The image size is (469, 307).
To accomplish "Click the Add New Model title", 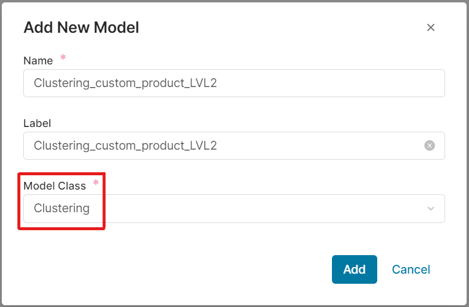I will (x=81, y=27).
